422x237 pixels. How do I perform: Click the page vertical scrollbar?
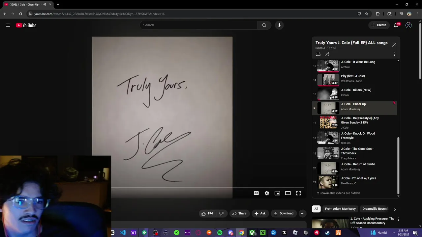pos(420,51)
